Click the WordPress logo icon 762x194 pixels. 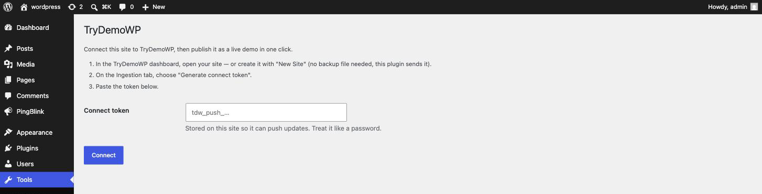tap(8, 7)
